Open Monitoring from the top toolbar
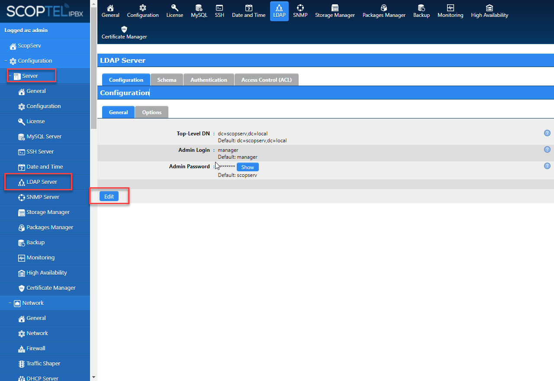Image resolution: width=554 pixels, height=381 pixels. point(450,11)
